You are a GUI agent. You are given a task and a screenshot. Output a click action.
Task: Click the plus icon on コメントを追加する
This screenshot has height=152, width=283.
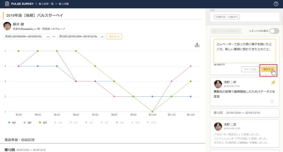point(214,31)
